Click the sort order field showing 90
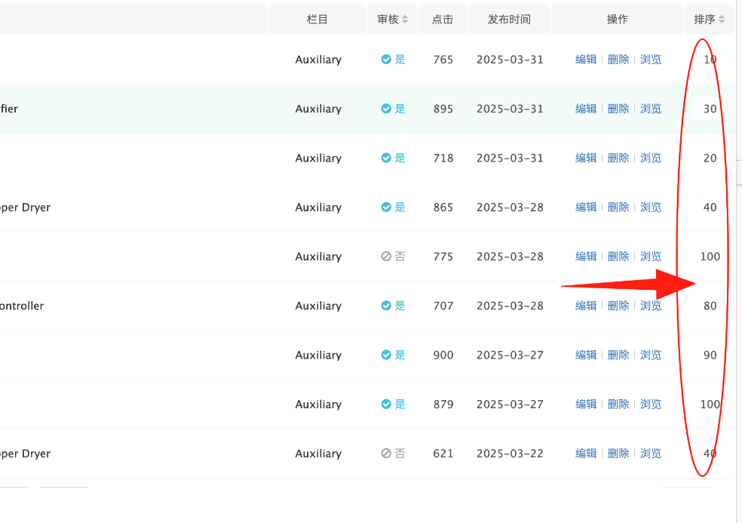 point(710,355)
